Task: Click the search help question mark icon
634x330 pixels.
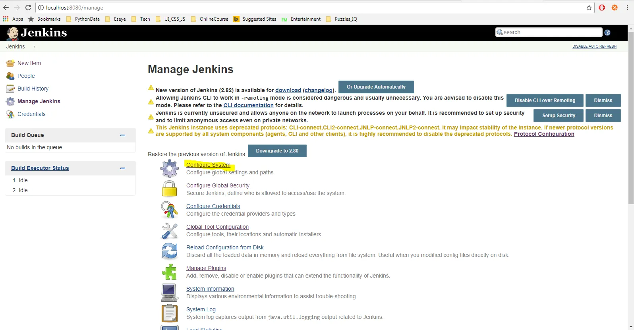Action: pos(607,33)
